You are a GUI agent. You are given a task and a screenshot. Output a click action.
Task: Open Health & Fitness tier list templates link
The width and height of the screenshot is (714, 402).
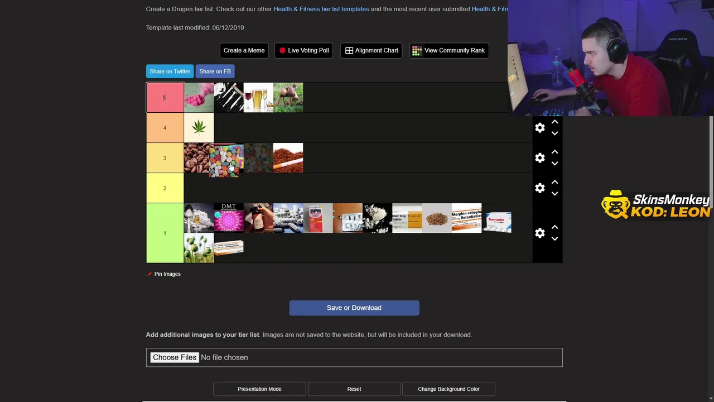[x=321, y=9]
